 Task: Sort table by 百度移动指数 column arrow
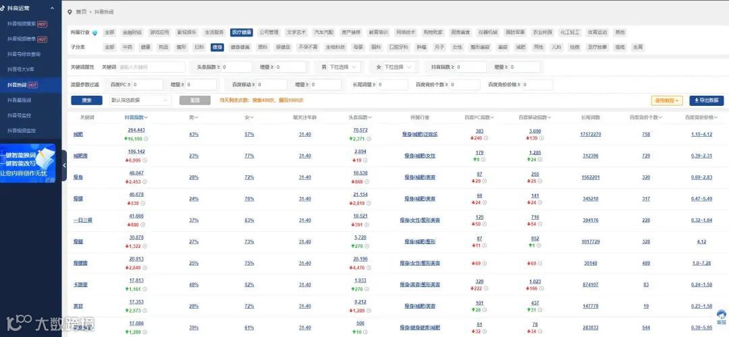click(550, 118)
